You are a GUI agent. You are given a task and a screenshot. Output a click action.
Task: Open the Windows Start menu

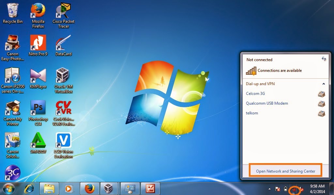(x=9, y=188)
